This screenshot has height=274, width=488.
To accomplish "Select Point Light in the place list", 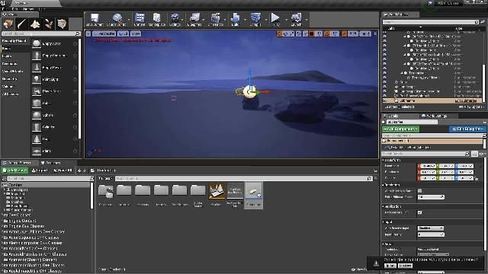I will [x=54, y=79].
